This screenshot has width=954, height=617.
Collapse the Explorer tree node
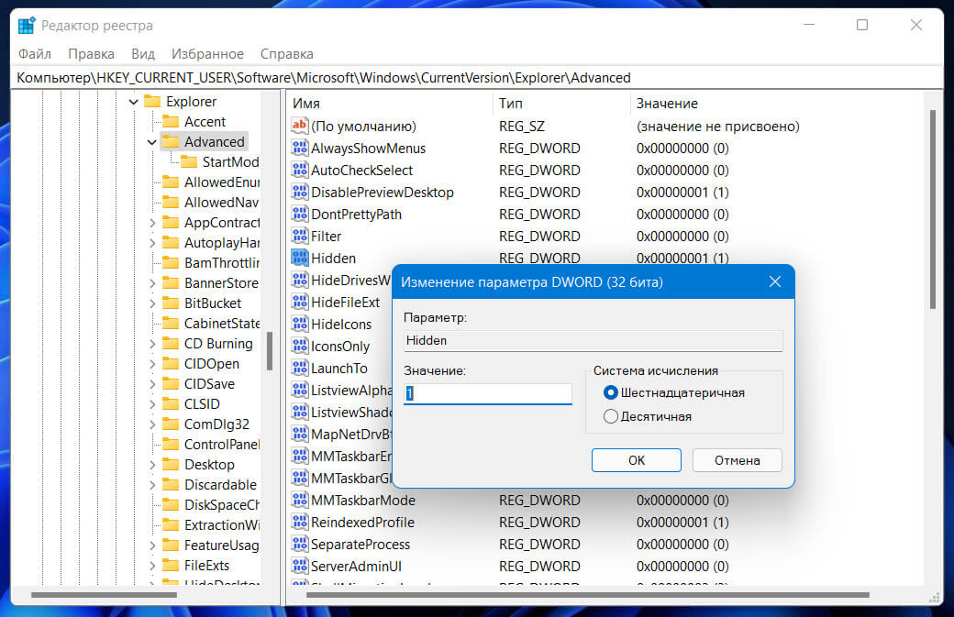click(x=134, y=102)
